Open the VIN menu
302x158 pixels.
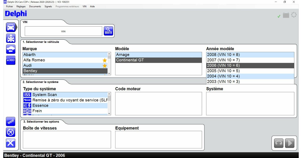pyautogui.click(x=85, y=7)
